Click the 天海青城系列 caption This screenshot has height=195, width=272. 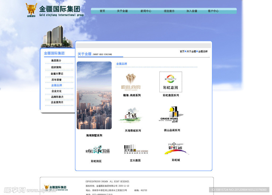click(133, 131)
